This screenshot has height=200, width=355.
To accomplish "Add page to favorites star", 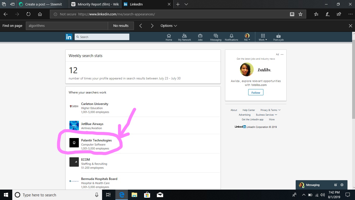I will pyautogui.click(x=300, y=14).
